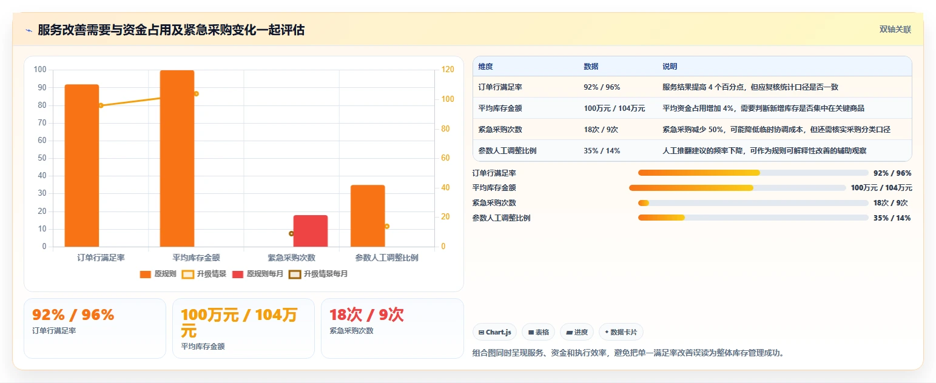936x383 pixels.
Task: Toggle the 原规则 legend item
Action: (x=158, y=274)
